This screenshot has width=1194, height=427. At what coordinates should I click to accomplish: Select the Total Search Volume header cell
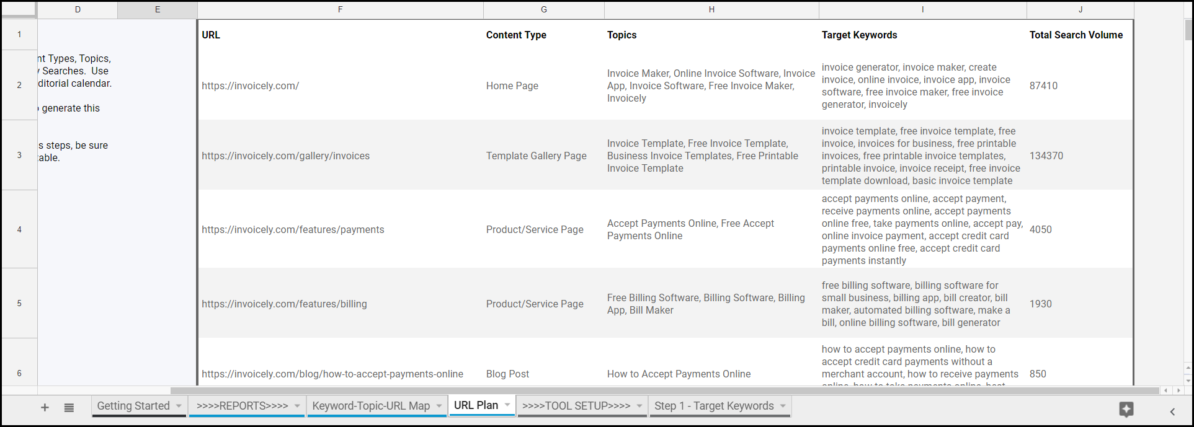[x=1080, y=35]
